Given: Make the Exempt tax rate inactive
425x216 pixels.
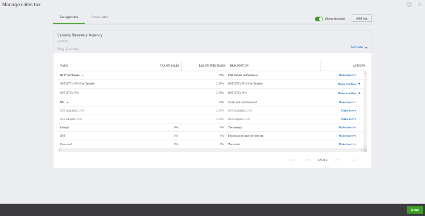Looking at the screenshot, I should pos(347,127).
